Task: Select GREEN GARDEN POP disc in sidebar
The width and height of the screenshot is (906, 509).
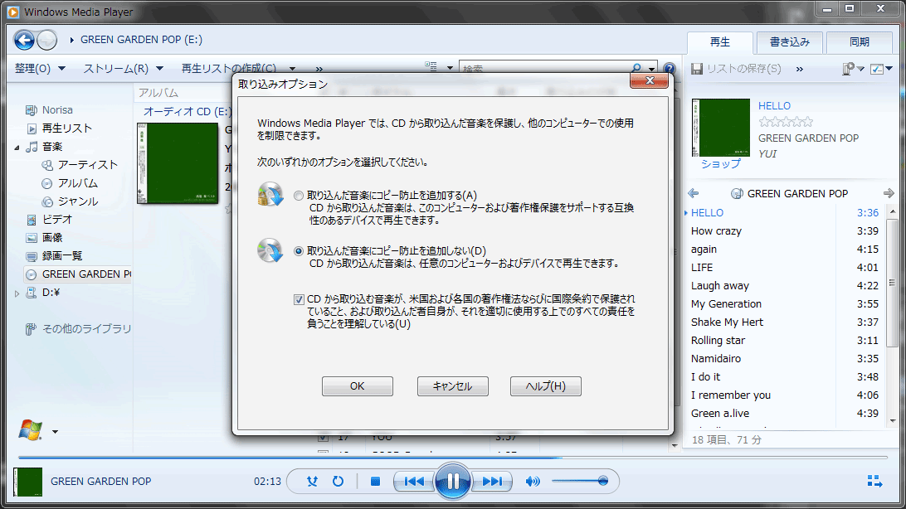Action: point(78,274)
